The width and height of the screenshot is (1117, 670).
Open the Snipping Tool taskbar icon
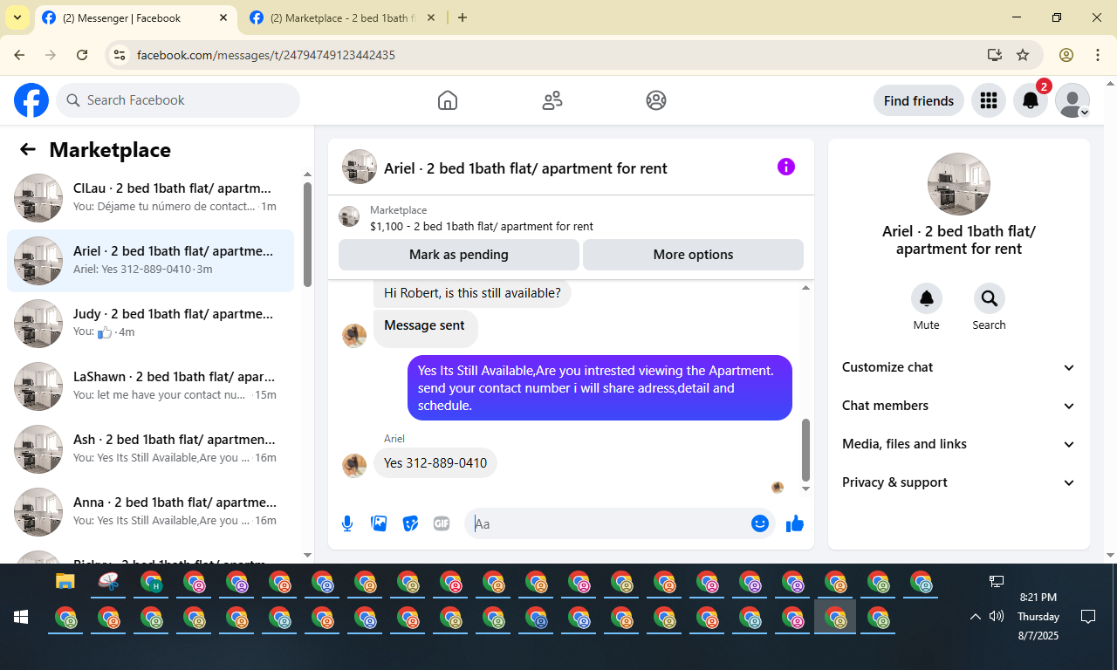[x=108, y=581]
